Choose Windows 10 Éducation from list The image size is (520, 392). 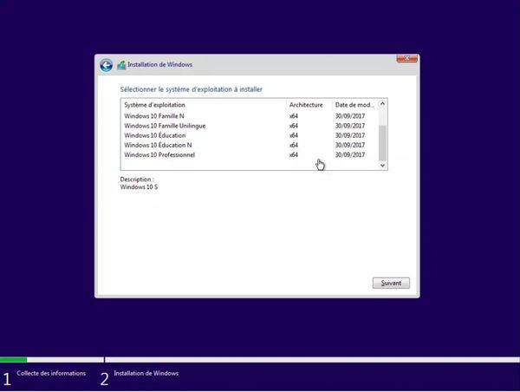tap(250, 135)
